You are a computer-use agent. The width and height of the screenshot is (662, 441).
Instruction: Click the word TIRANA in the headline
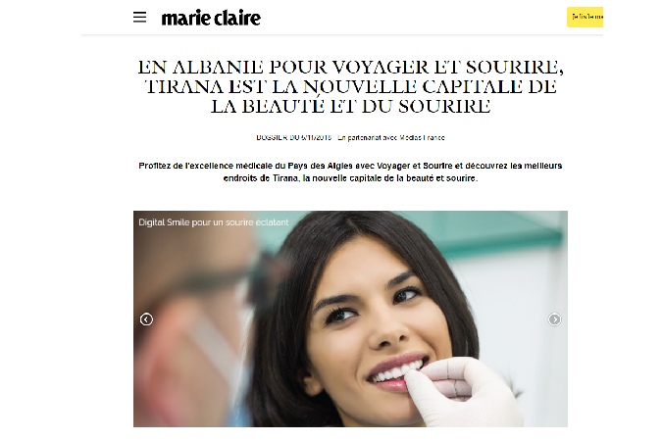[x=184, y=87]
